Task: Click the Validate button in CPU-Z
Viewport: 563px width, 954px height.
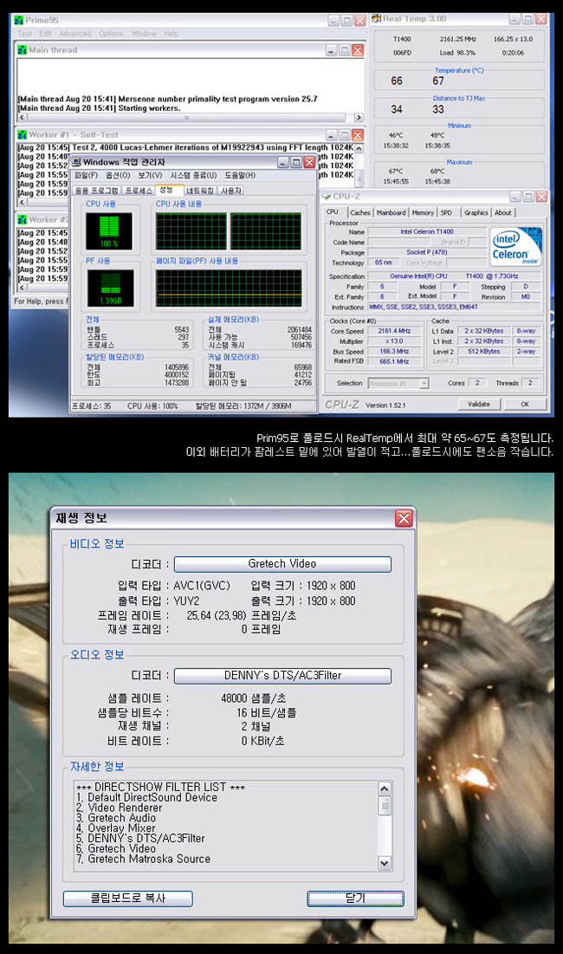Action: tap(478, 404)
